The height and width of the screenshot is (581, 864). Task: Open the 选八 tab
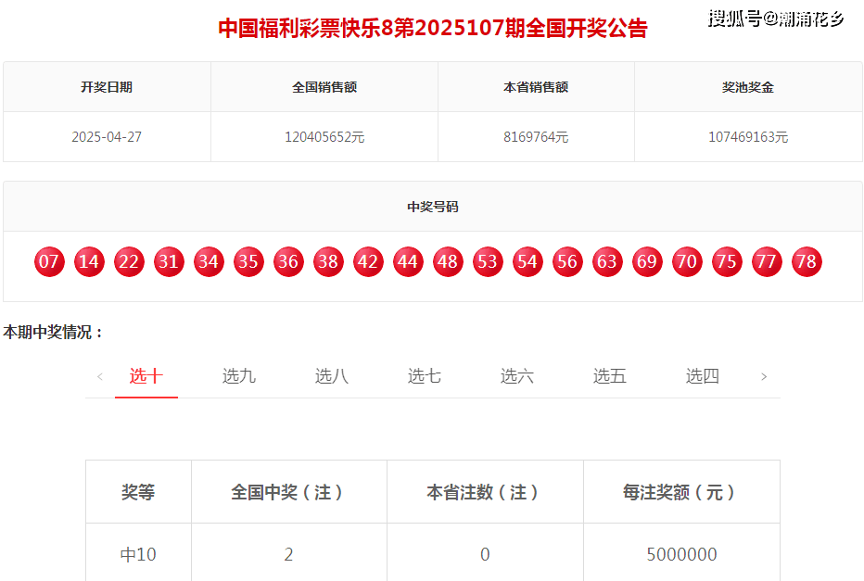pos(331,376)
